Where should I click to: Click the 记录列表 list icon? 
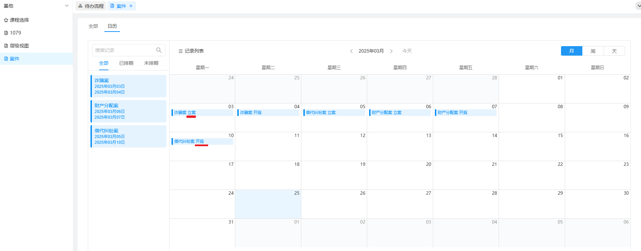[181, 51]
